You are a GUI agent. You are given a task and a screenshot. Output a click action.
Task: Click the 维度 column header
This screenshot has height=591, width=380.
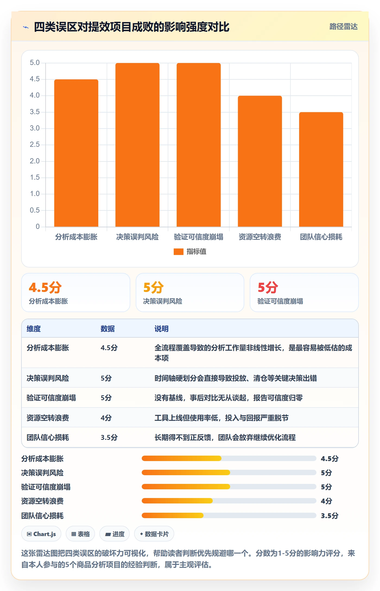pyautogui.click(x=34, y=329)
